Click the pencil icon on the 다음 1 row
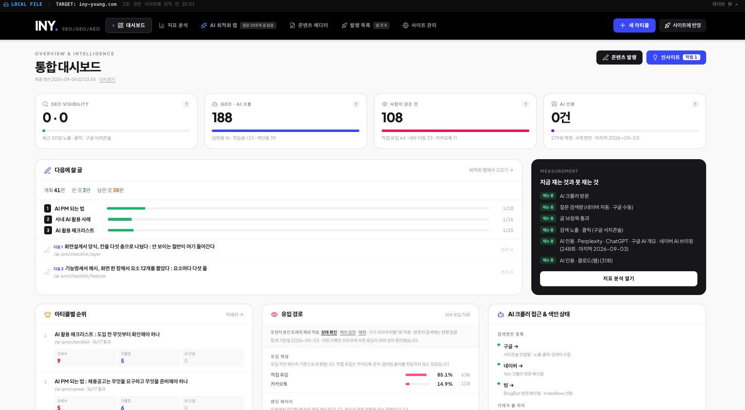Screen dimensions: 745x410 pos(47,250)
